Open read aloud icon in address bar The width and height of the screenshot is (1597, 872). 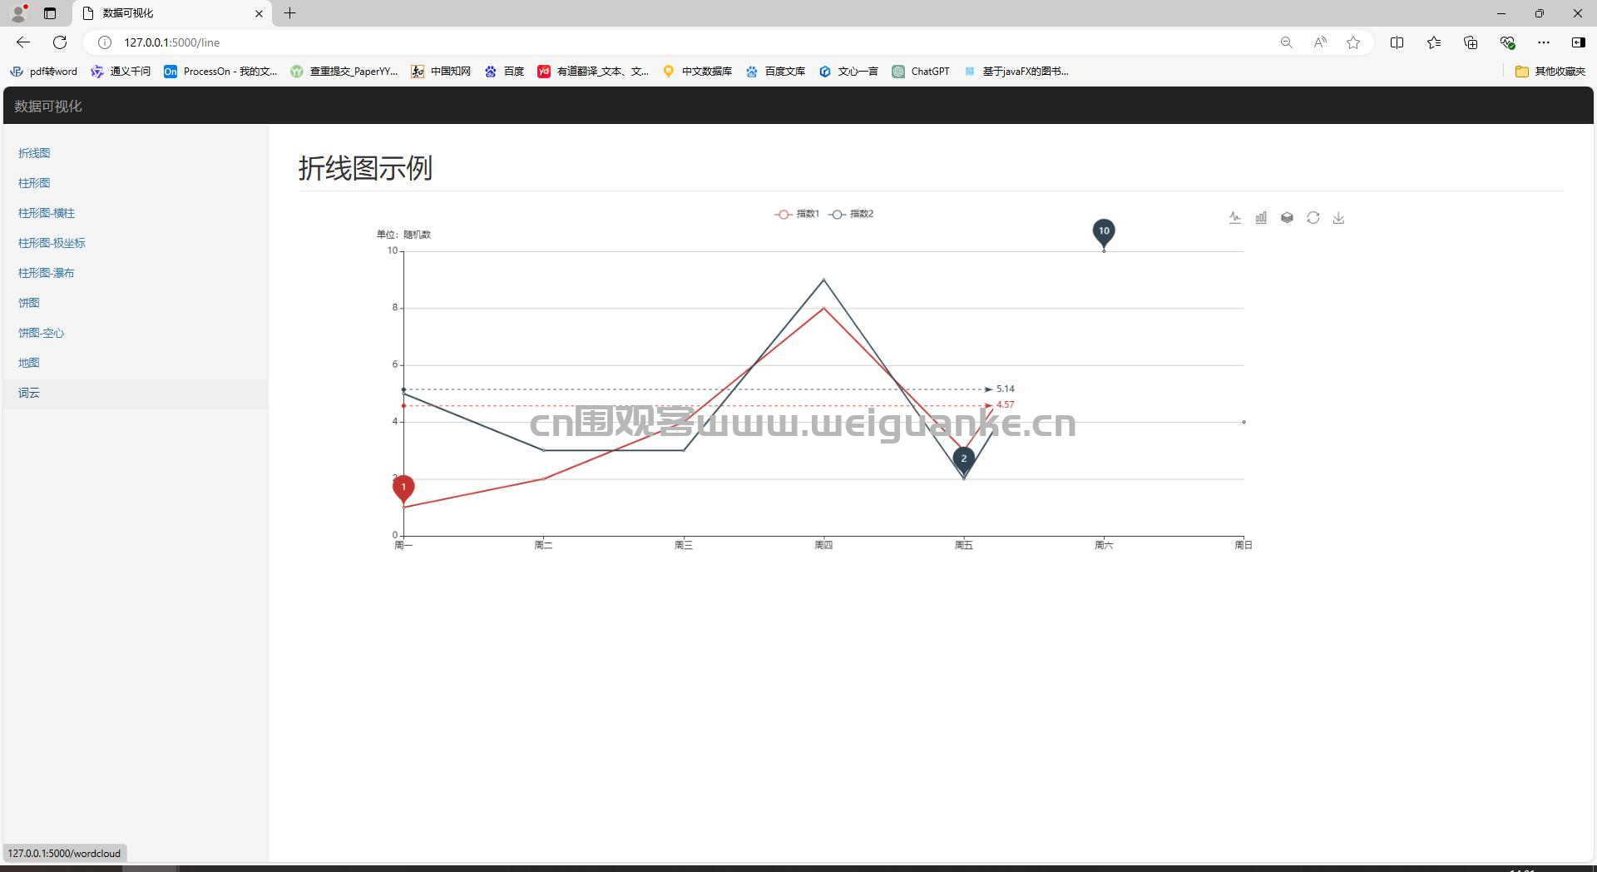point(1320,42)
